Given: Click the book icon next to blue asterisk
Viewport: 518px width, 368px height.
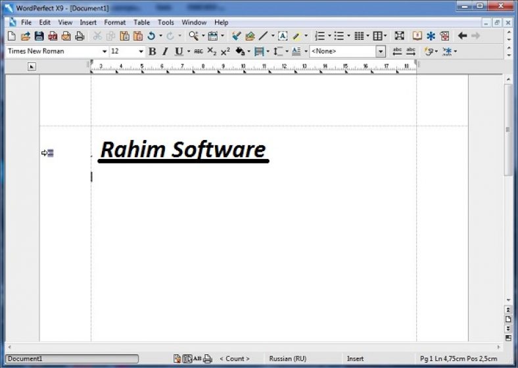Looking at the screenshot, I should point(417,35).
